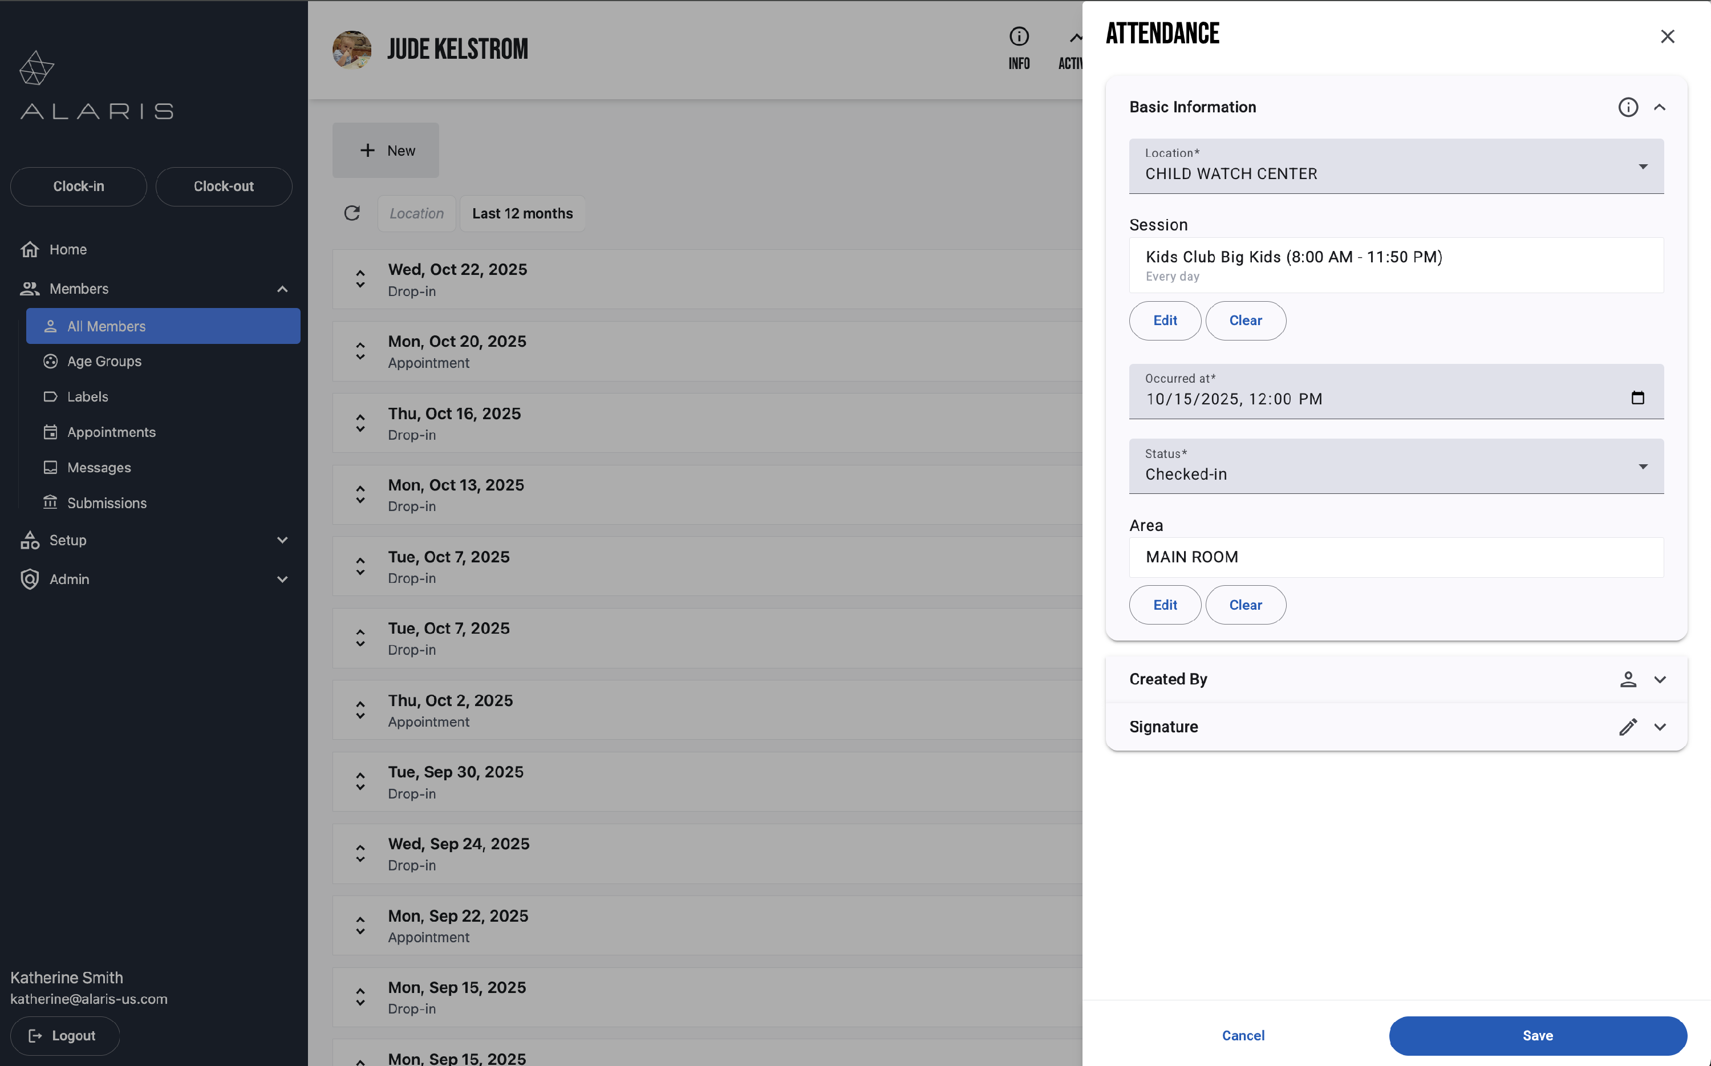Click the info icon in Basic Information
Viewport: 1711px width, 1066px height.
coord(1628,107)
